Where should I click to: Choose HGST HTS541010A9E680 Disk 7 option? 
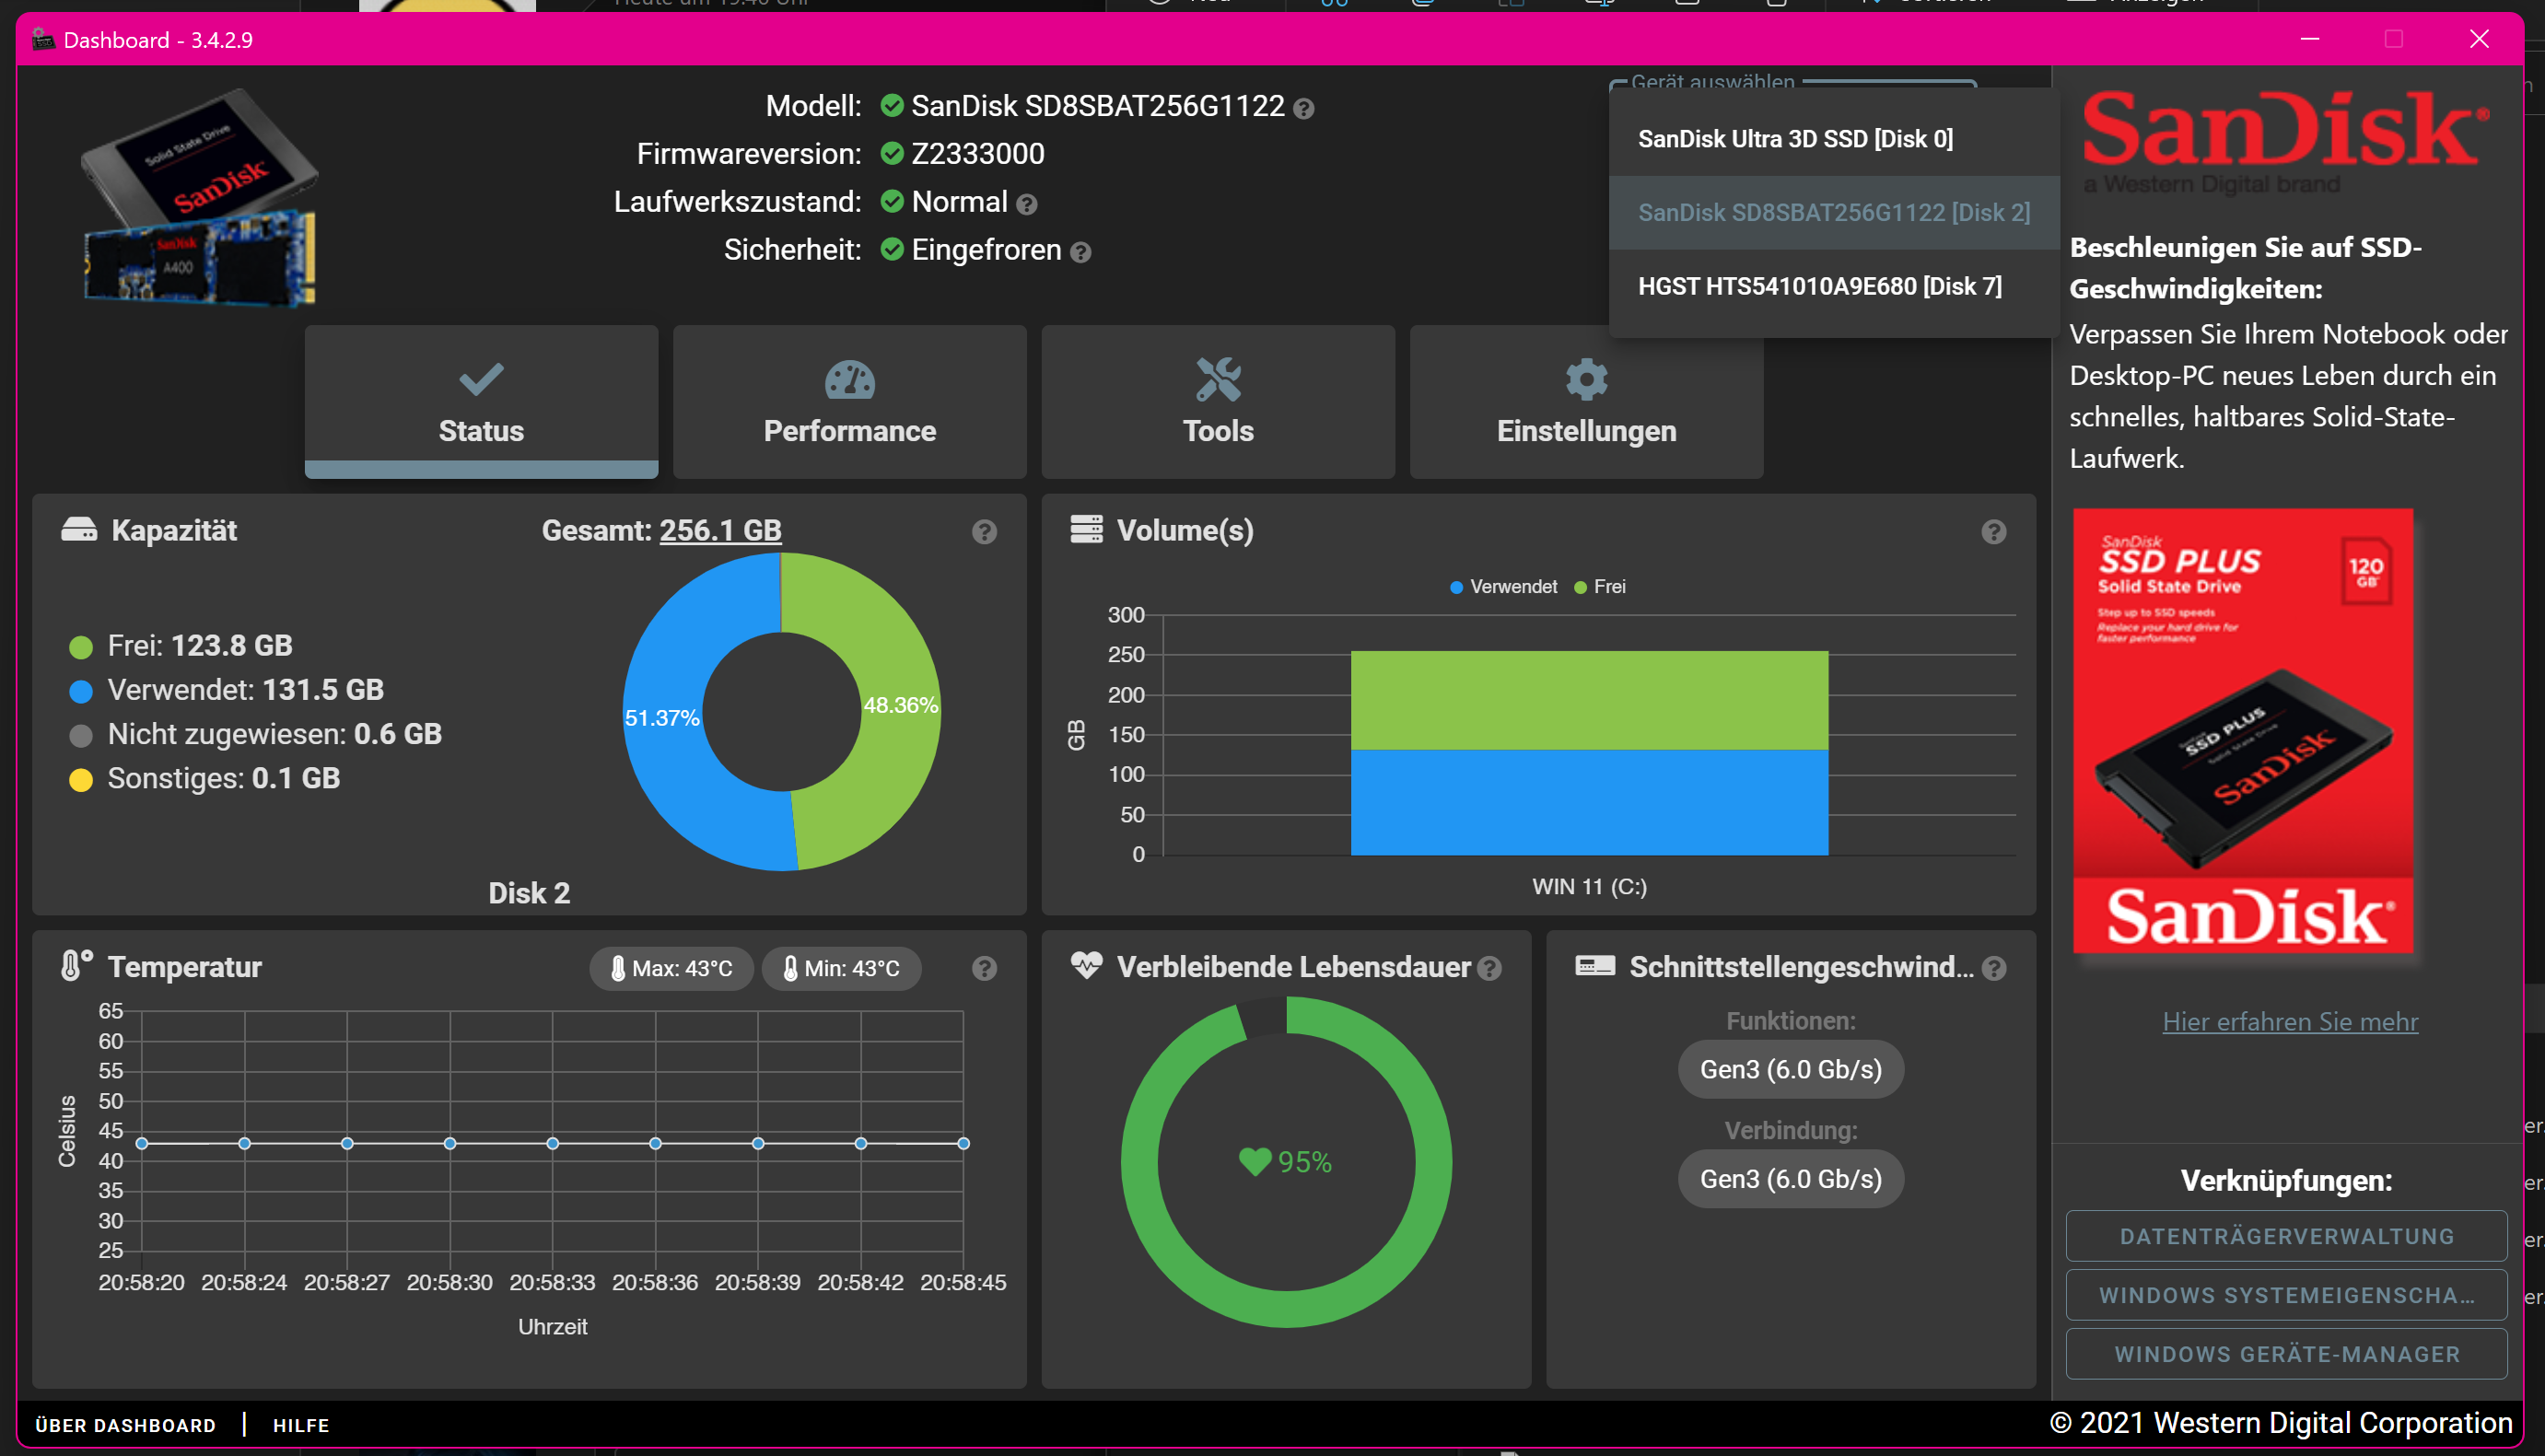pyautogui.click(x=1819, y=286)
